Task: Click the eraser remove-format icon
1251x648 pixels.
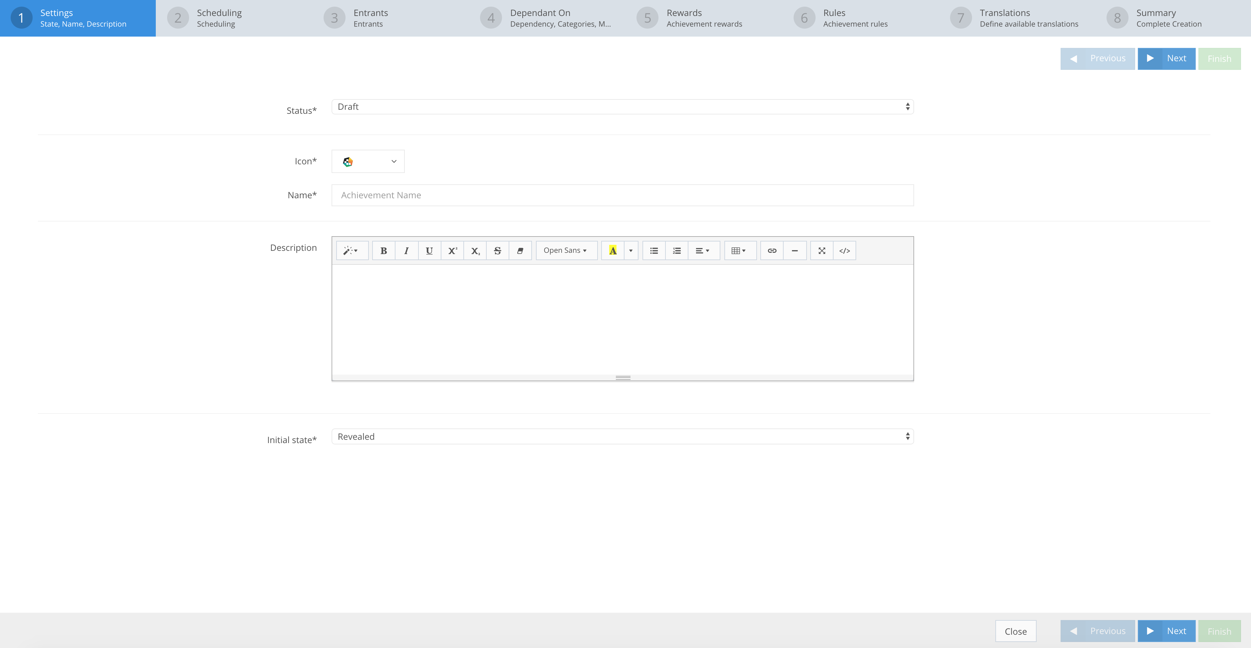Action: pos(520,251)
